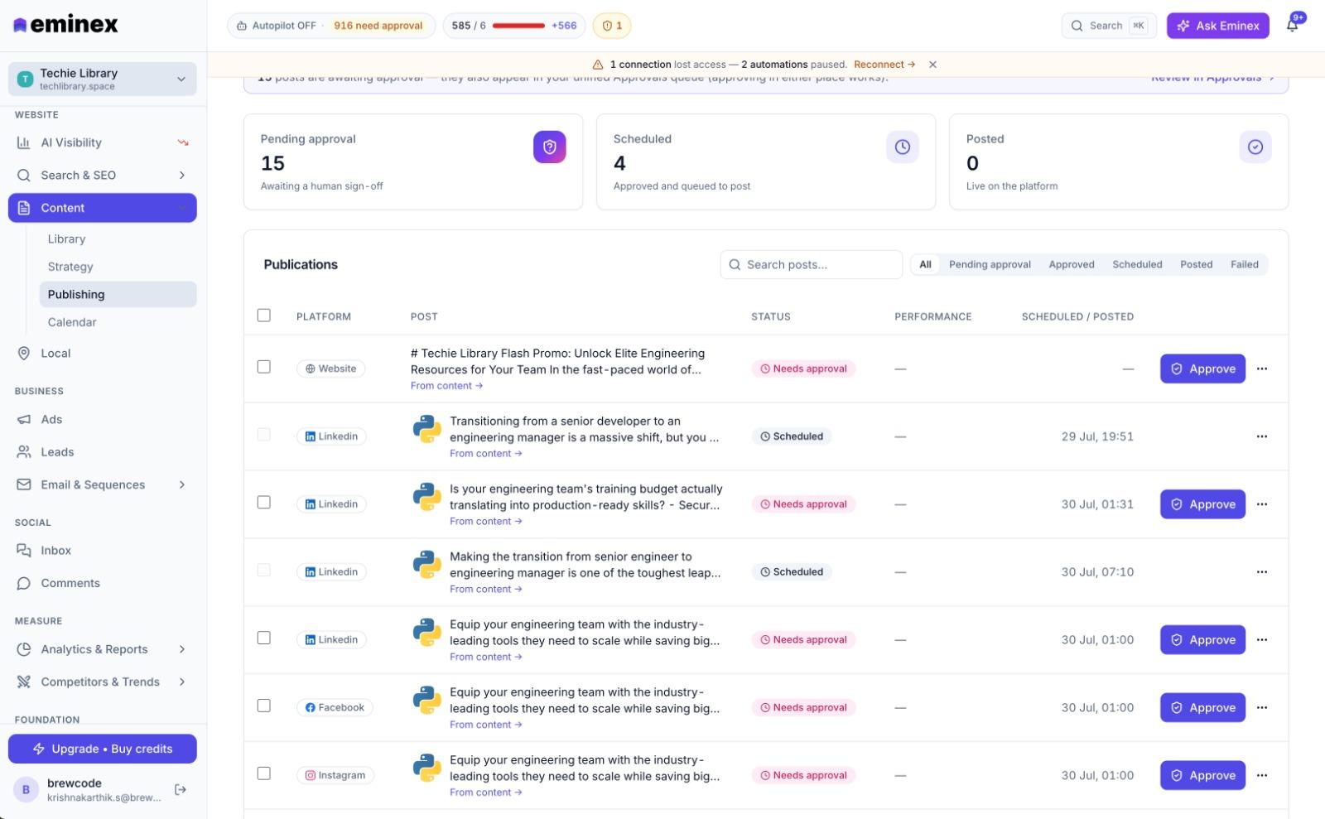The width and height of the screenshot is (1325, 819).
Task: Approve the Website flash promo post
Action: click(1202, 369)
